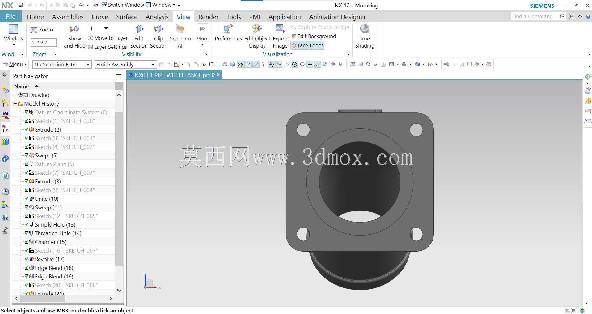Switch to the Analysis tab
The height and width of the screenshot is (314, 592).
pyautogui.click(x=157, y=17)
